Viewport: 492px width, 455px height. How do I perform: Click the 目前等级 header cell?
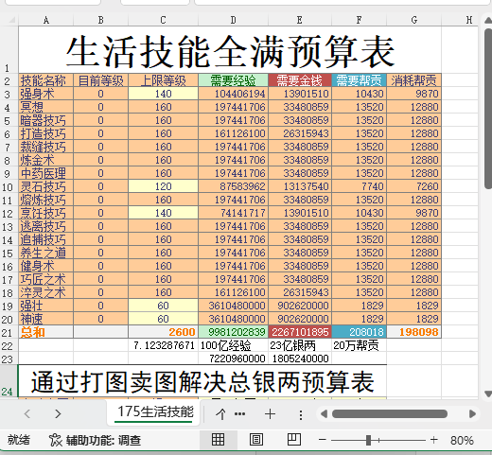coord(100,80)
